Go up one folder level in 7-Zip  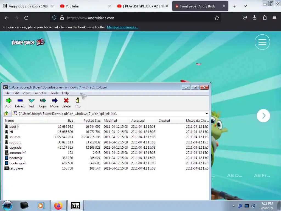tap(7, 113)
